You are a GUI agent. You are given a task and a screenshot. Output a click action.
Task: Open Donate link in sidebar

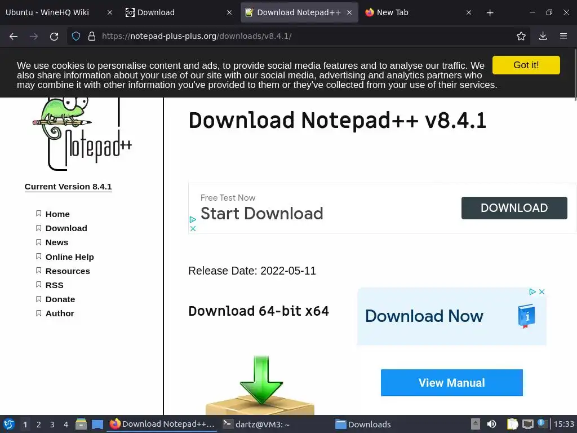coord(60,299)
